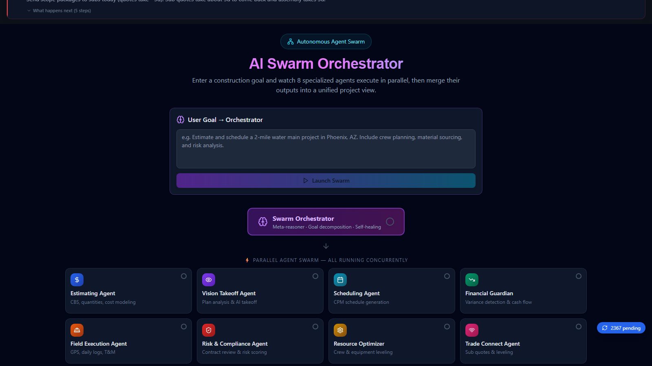Click the Risk & Compliance Agent title text
The image size is (652, 366).
(x=235, y=344)
